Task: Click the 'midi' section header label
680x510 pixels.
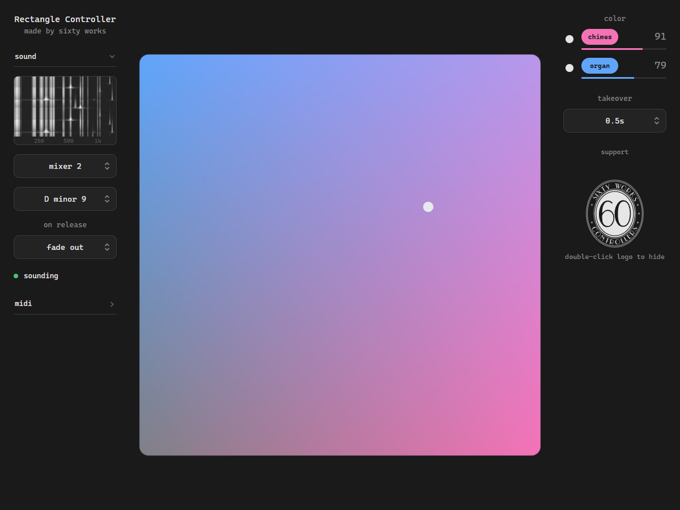Action: pyautogui.click(x=23, y=304)
